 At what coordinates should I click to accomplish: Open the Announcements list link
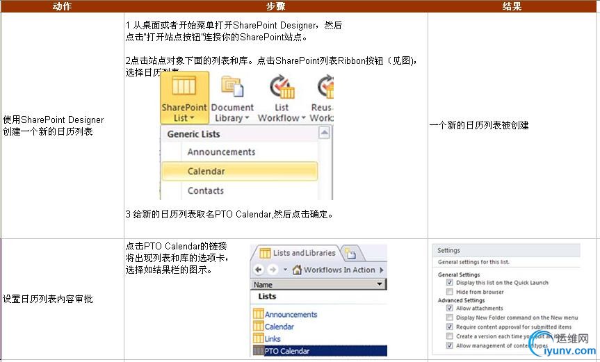(291, 315)
